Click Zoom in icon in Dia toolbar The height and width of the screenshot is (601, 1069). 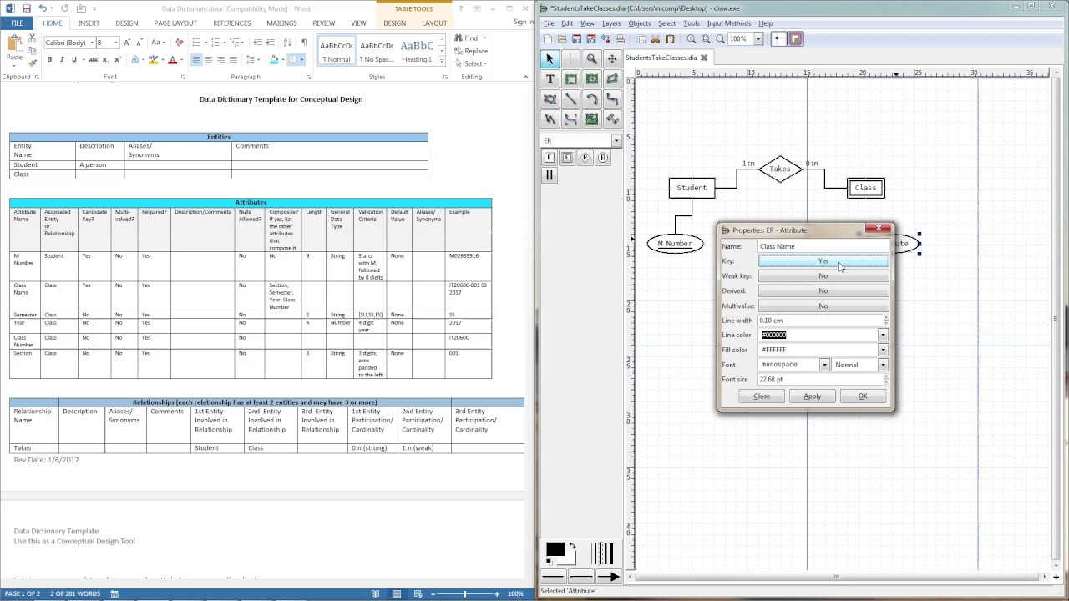[x=692, y=39]
